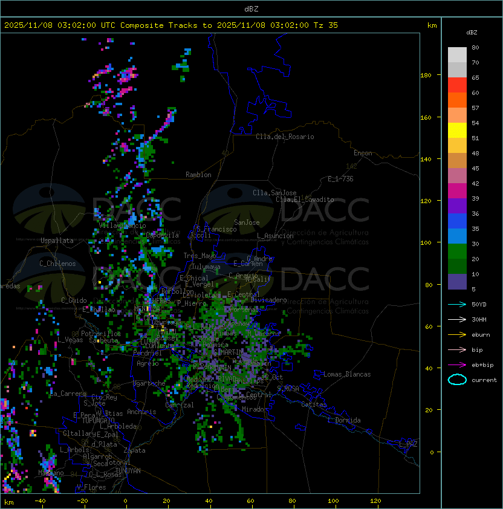Pick the red 60-65 dBZ swatch

(x=457, y=85)
